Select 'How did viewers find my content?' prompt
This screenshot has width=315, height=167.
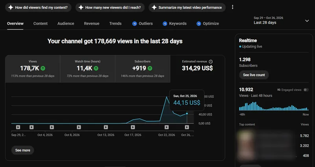(38, 7)
